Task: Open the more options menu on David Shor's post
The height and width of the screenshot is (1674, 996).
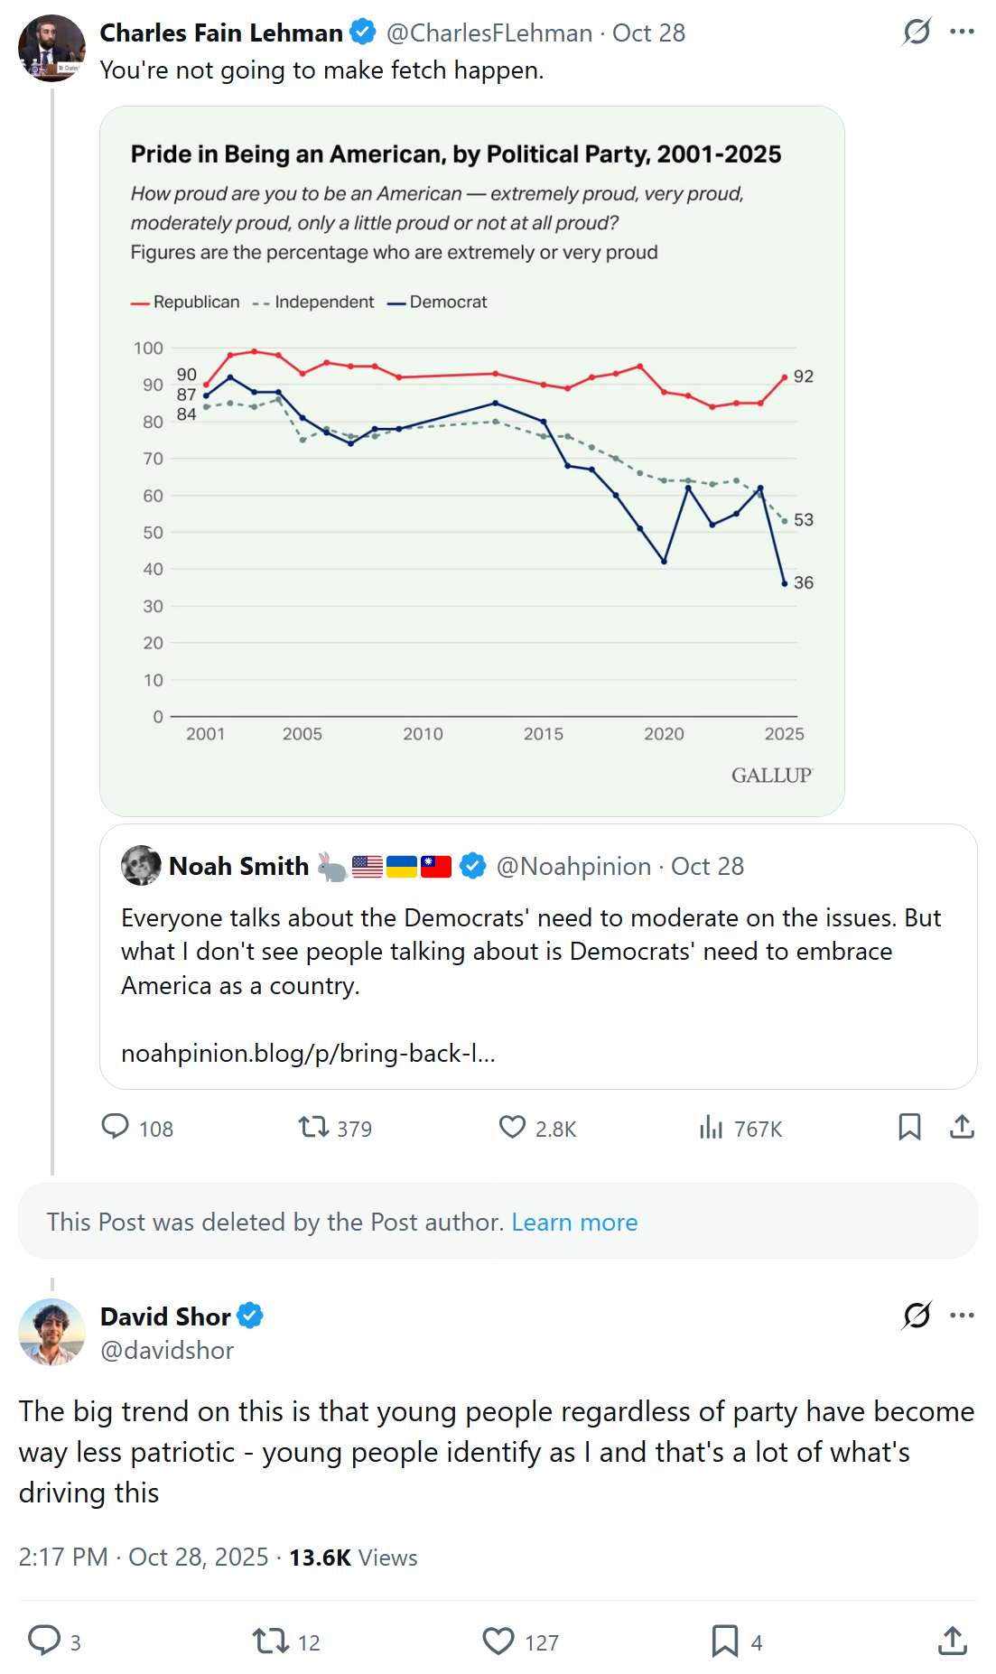Action: click(962, 1316)
